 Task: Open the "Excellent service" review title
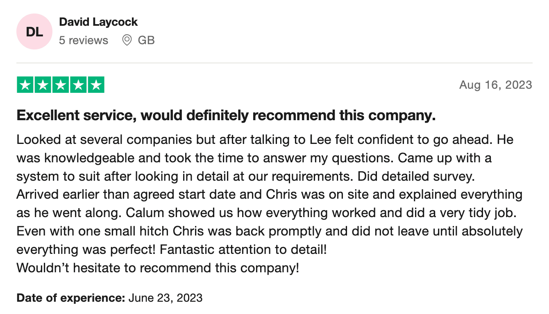point(226,116)
